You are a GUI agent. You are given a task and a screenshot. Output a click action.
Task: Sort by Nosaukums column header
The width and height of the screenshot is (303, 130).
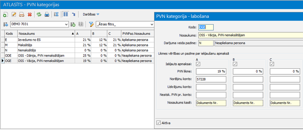(x=45, y=34)
